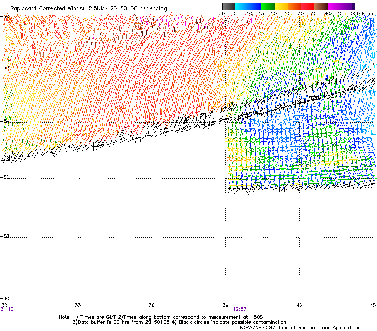Click the red 30-35 knots legend swatch
This screenshot has width=377, height=331.
(x=308, y=6)
